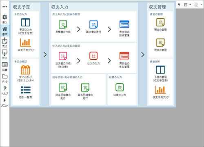Image resolution: width=204 pixels, height=147 pixels.
Task: Click the 予定の確認 label
Action: pyautogui.click(x=20, y=62)
